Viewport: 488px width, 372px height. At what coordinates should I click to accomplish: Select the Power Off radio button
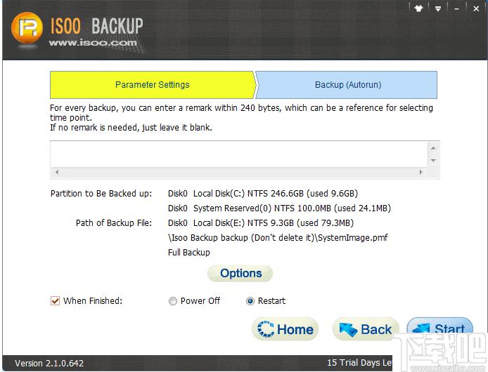173,301
